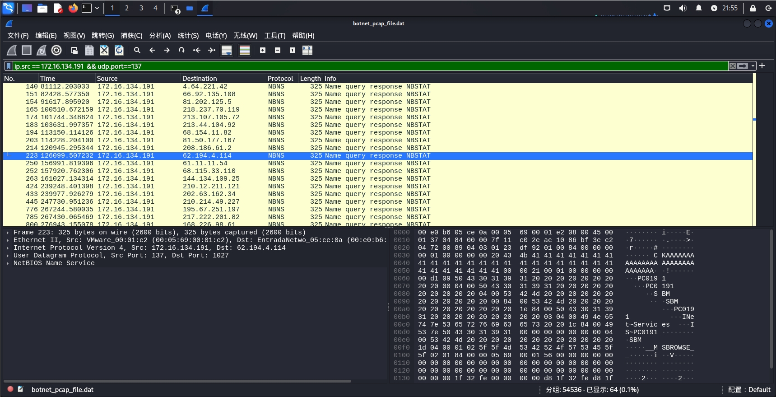Image resolution: width=776 pixels, height=397 pixels.
Task: Click the 配置: Default profile selector
Action: click(749, 389)
